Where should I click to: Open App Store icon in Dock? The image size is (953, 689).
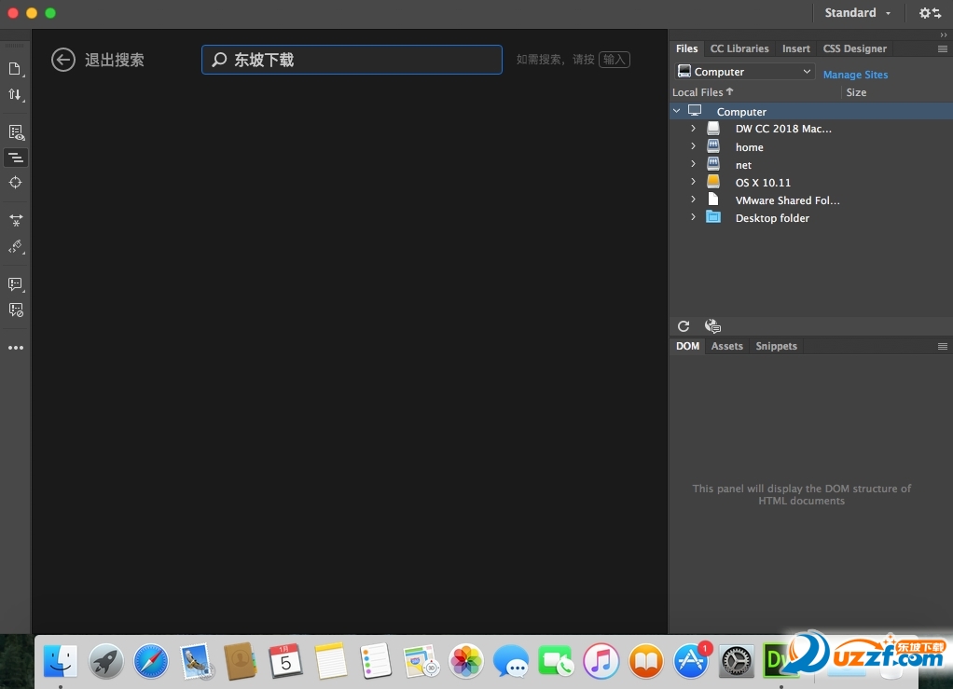pyautogui.click(x=691, y=661)
